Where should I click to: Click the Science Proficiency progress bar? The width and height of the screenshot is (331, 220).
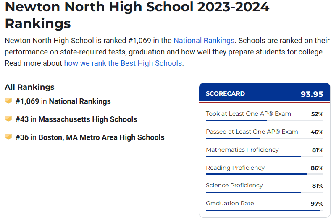[265, 192]
